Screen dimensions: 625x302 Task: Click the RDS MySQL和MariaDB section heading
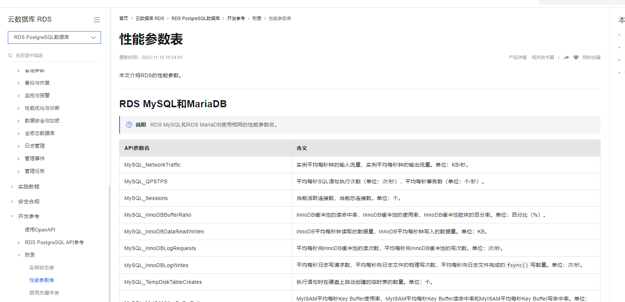(173, 104)
